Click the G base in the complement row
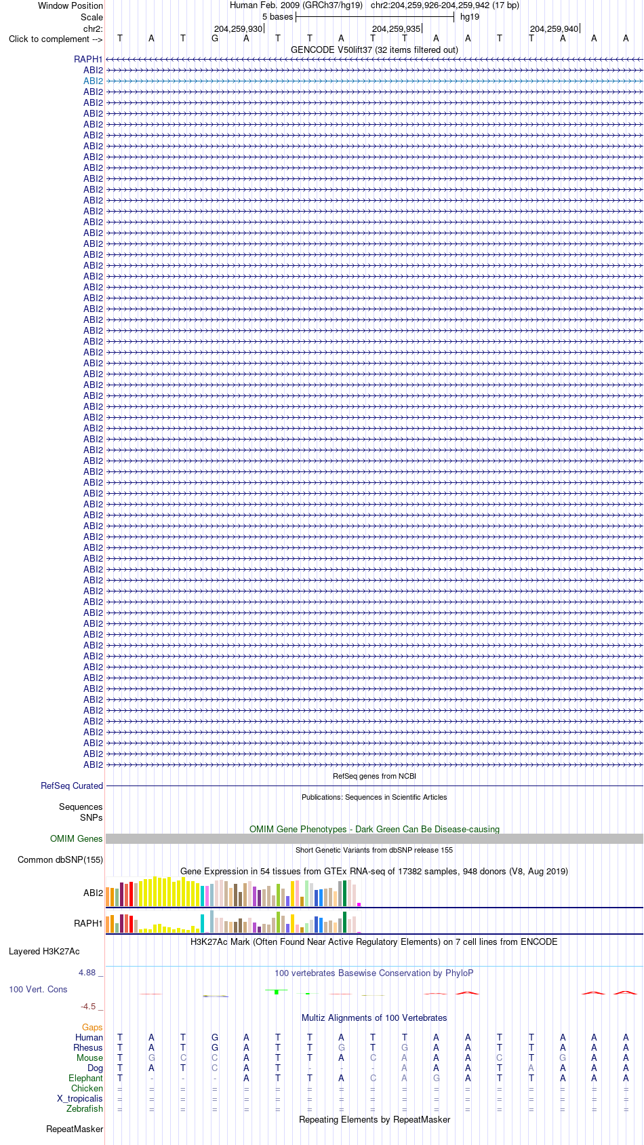 coord(215,39)
